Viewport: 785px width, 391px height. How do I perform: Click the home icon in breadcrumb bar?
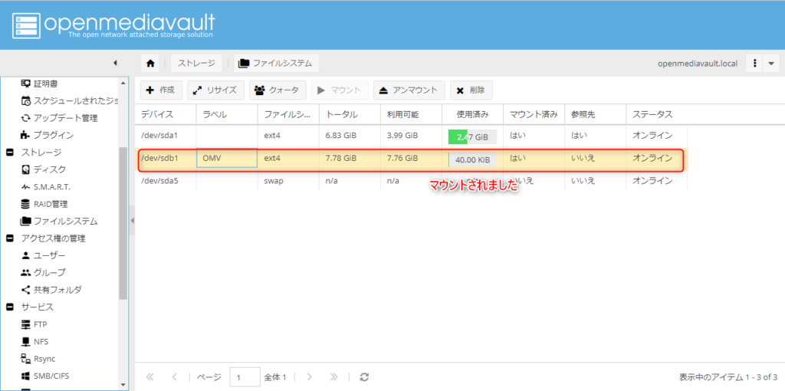(x=151, y=64)
